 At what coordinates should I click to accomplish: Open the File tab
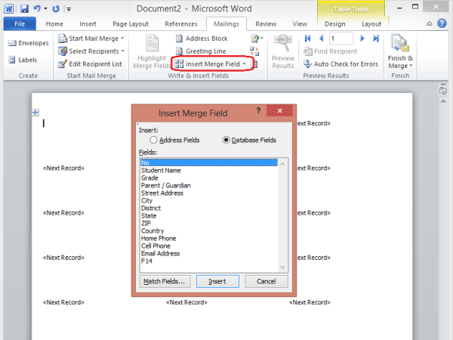pos(20,24)
